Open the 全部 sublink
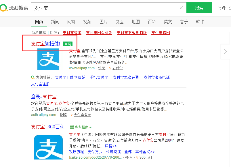231x167 pixels. [128, 152]
